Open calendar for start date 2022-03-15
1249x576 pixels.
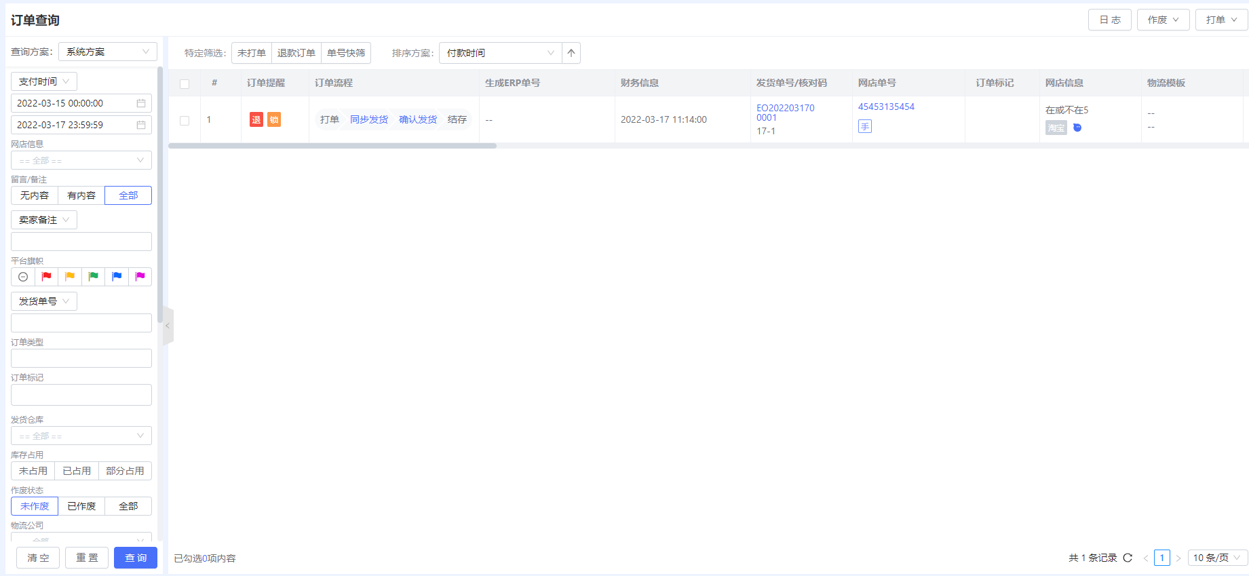click(141, 103)
